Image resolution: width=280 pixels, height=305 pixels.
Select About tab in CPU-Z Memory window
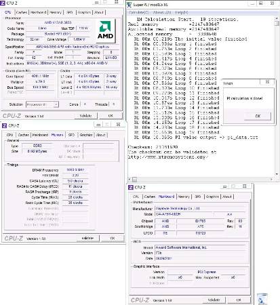101,135
